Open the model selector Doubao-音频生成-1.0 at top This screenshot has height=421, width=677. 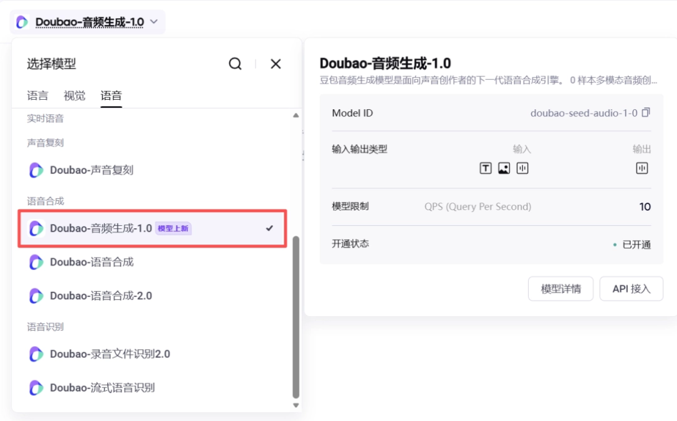pos(88,22)
